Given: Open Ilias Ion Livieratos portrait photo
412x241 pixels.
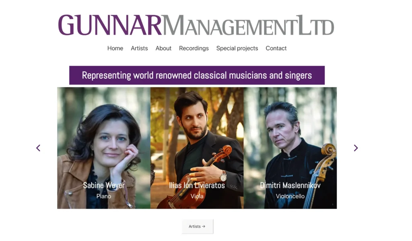Looking at the screenshot, I should pos(197,148).
